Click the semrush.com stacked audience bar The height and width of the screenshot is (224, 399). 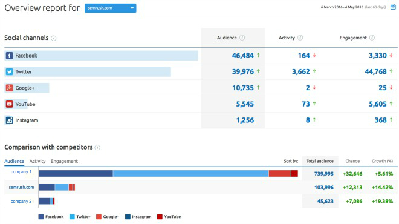click(x=57, y=187)
